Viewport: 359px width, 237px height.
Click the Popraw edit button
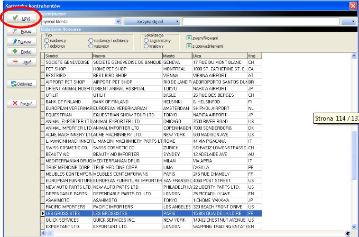point(22,42)
